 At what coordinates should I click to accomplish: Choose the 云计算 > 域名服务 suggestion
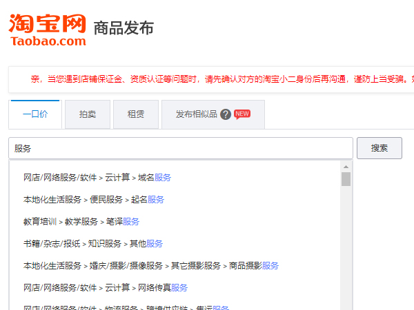[97, 177]
